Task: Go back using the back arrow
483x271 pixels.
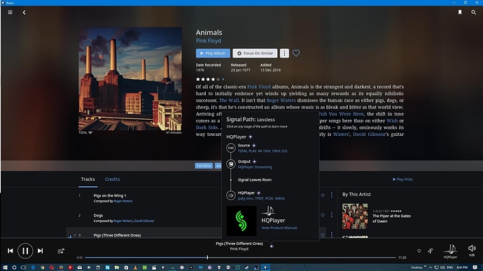Action: 24,13
